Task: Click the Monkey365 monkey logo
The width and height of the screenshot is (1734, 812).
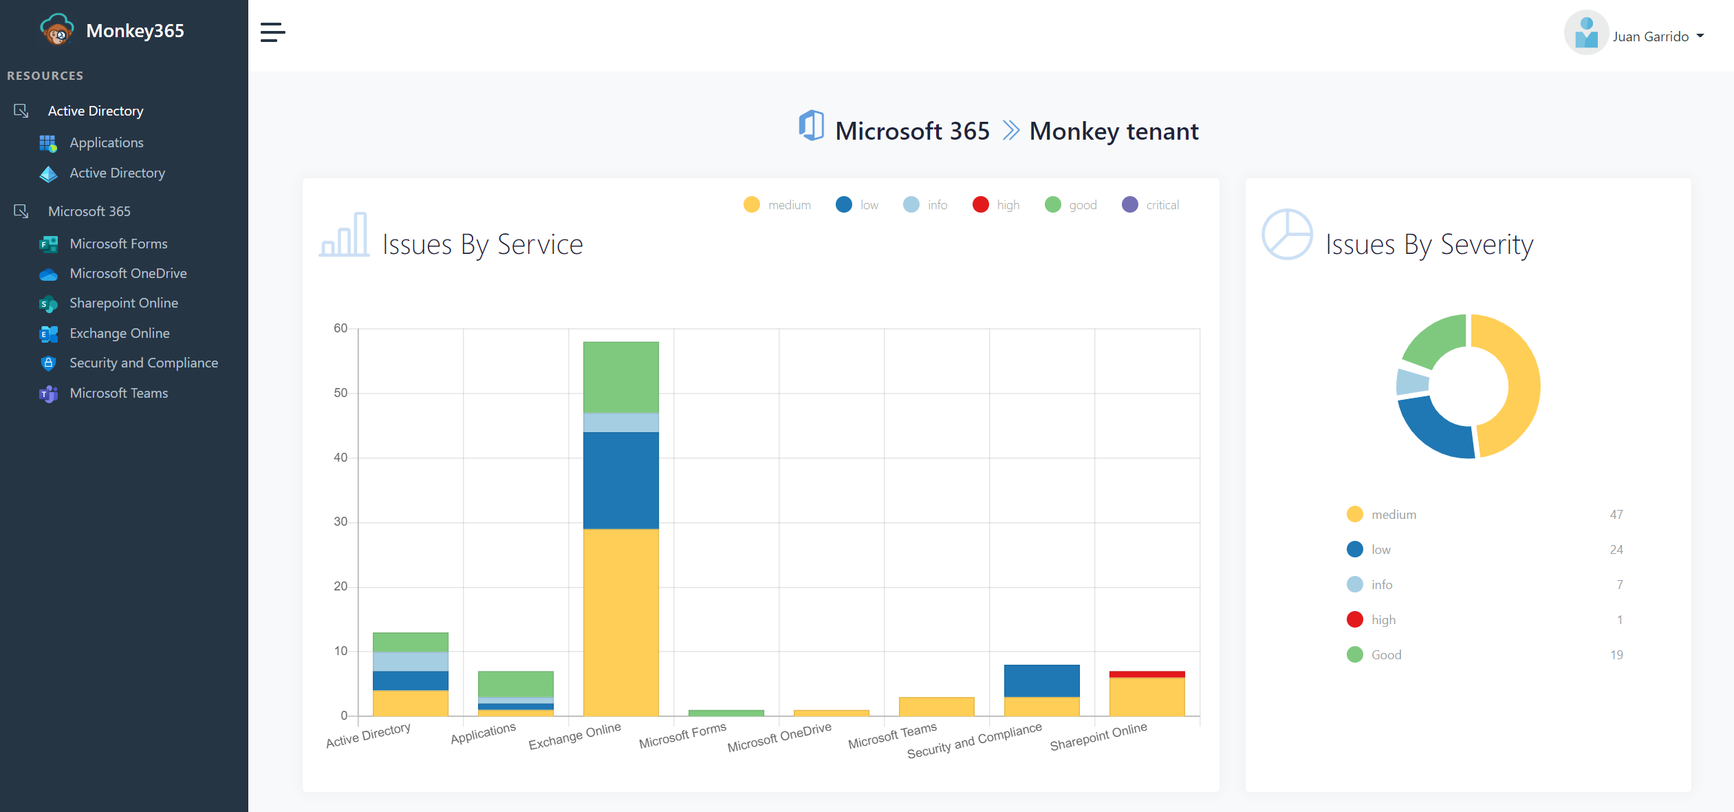Action: coord(57,30)
